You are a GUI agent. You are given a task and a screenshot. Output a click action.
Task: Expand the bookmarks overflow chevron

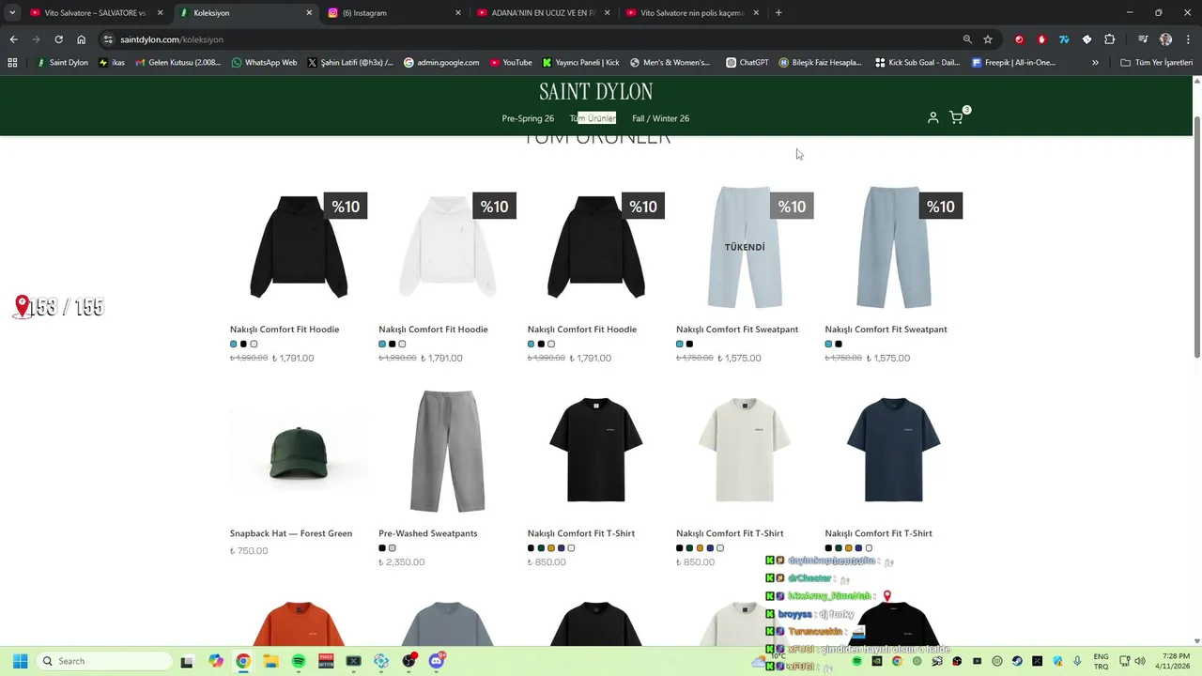(x=1095, y=63)
